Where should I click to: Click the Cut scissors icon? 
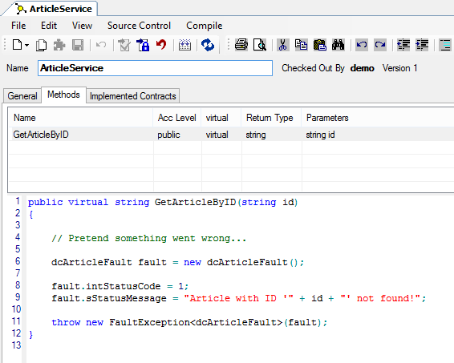tap(283, 45)
